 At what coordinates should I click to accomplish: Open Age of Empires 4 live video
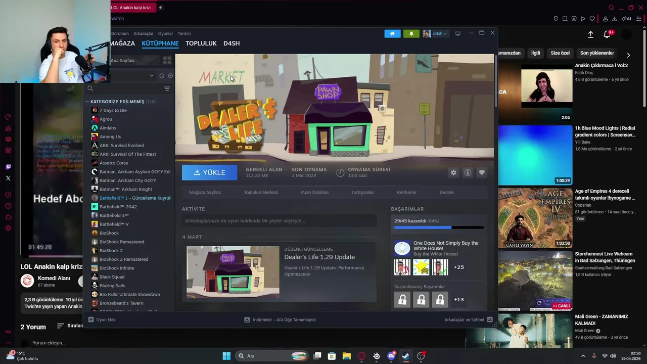(x=535, y=218)
